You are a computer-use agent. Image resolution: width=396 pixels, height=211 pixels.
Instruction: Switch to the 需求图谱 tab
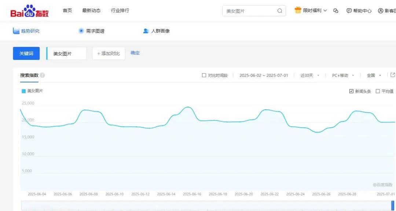(91, 31)
